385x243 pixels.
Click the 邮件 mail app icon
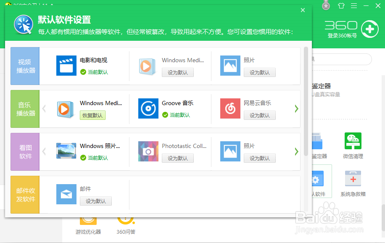pyautogui.click(x=66, y=194)
